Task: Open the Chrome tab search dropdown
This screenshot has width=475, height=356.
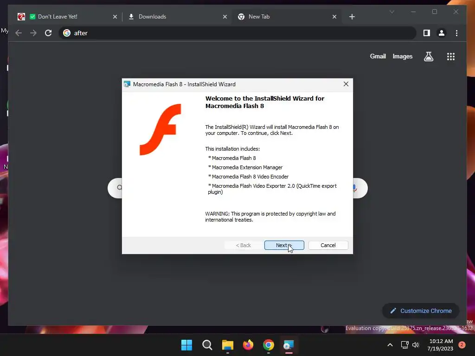Action: click(392, 12)
